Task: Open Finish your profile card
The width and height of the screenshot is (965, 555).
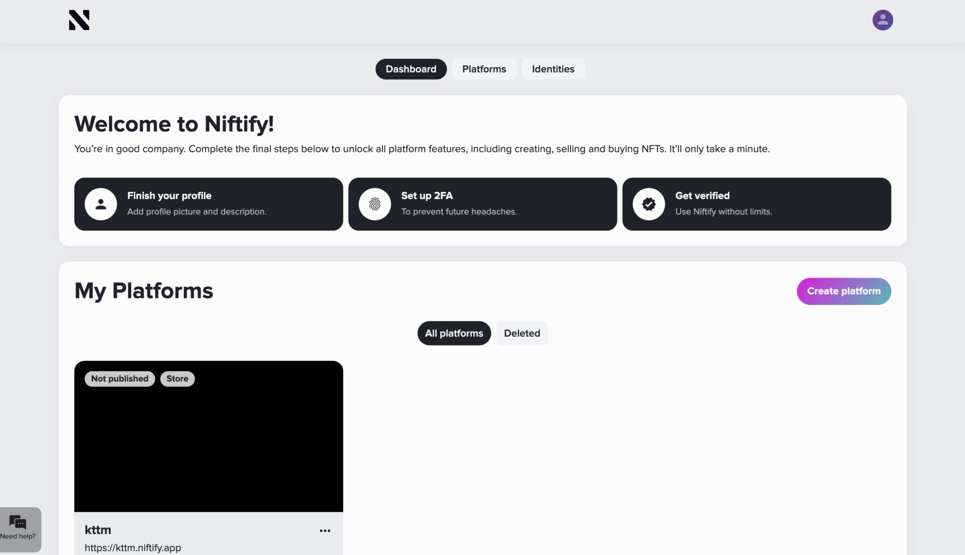Action: [209, 204]
